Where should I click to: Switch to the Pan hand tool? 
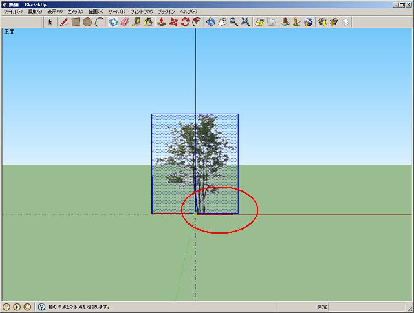[222, 22]
